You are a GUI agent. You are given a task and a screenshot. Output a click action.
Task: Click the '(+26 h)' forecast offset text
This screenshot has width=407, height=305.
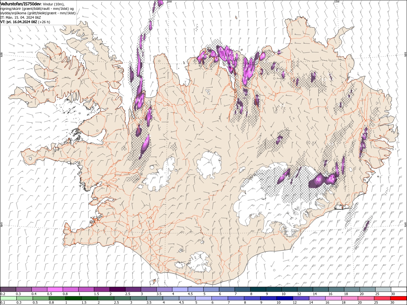[44, 22]
